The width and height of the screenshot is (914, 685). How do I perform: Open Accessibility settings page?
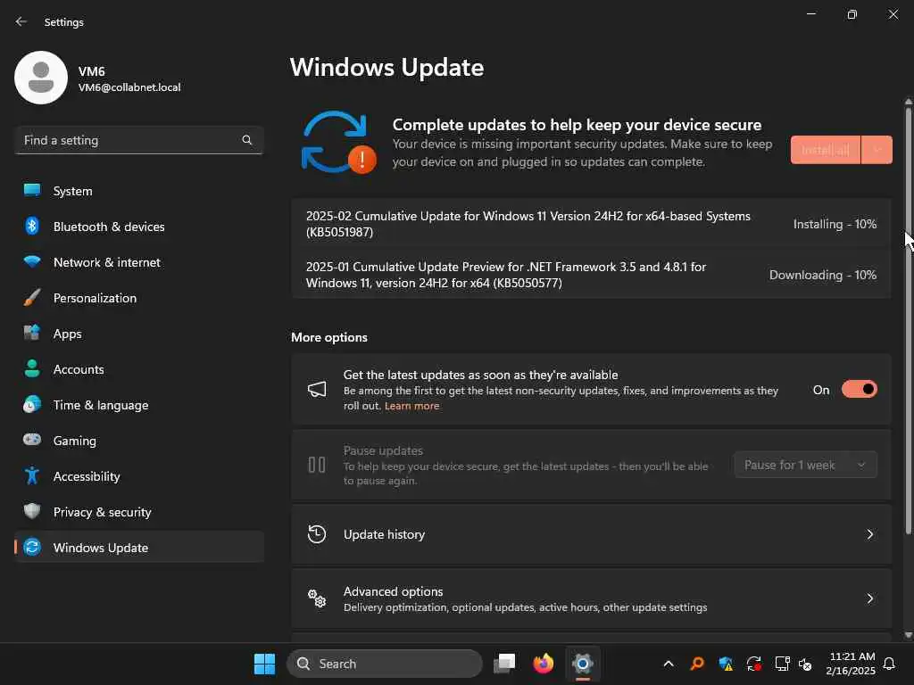[x=139, y=476]
